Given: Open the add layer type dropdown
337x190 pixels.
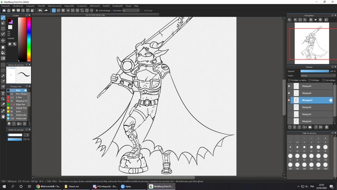Looking at the screenshot, I should point(305,127).
